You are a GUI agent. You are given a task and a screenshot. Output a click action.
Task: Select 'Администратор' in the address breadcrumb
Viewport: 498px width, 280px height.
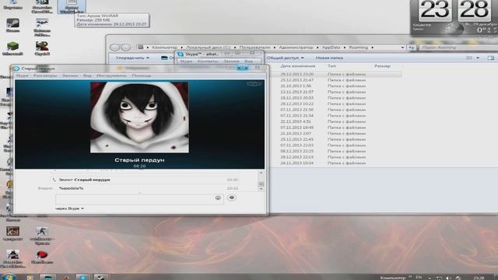[x=296, y=47]
